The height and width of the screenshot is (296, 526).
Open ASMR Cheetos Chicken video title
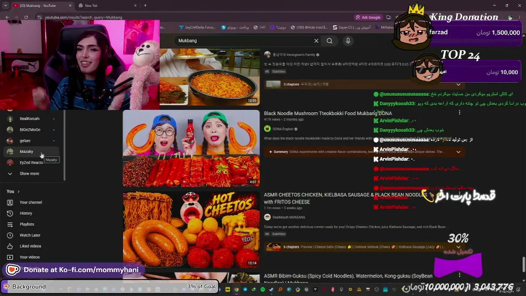[x=346, y=198]
